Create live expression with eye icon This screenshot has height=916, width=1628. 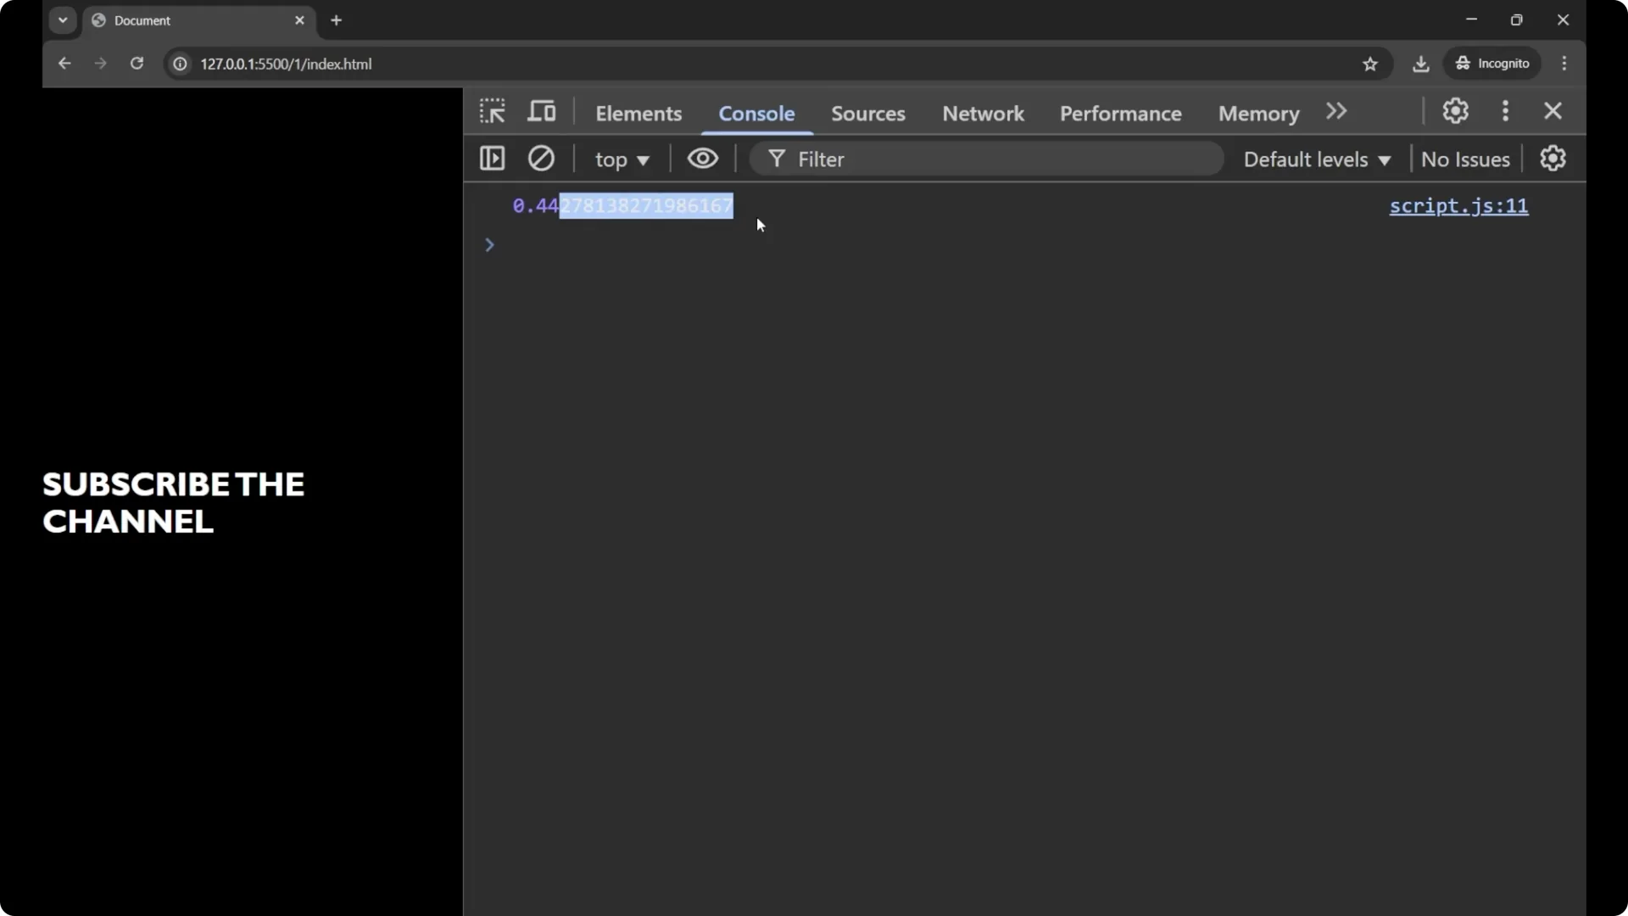click(702, 159)
